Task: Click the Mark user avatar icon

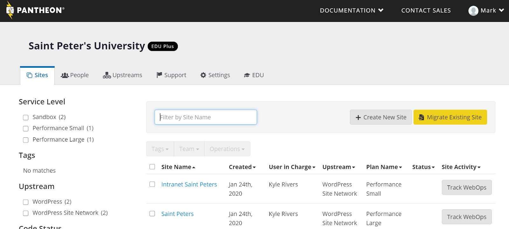Action: [473, 10]
